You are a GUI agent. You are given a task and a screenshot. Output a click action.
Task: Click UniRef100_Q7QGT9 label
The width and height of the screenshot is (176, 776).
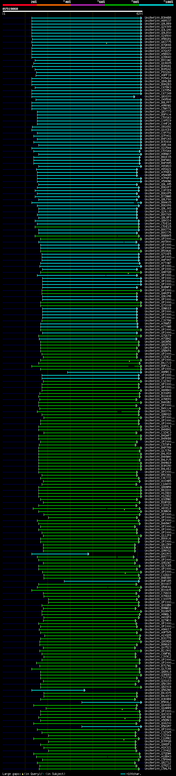158,336
